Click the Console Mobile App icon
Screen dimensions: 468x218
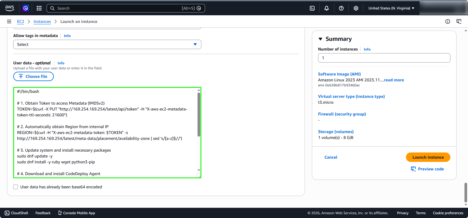click(60, 213)
